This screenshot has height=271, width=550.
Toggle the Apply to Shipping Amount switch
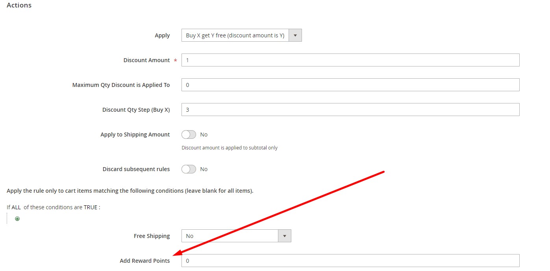(189, 135)
